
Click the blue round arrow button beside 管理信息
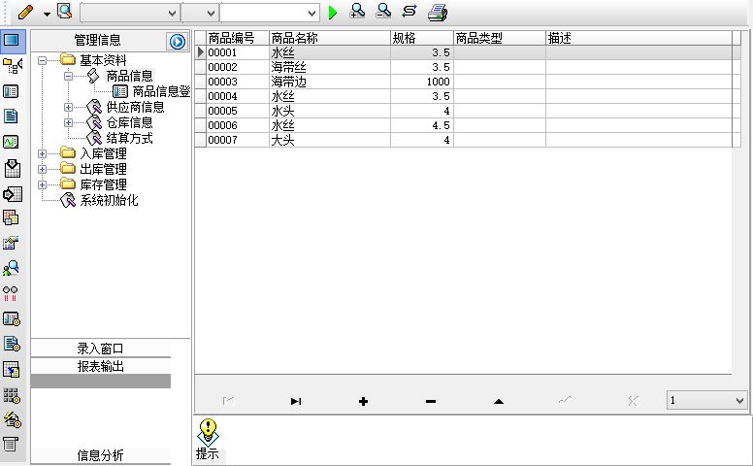(178, 42)
